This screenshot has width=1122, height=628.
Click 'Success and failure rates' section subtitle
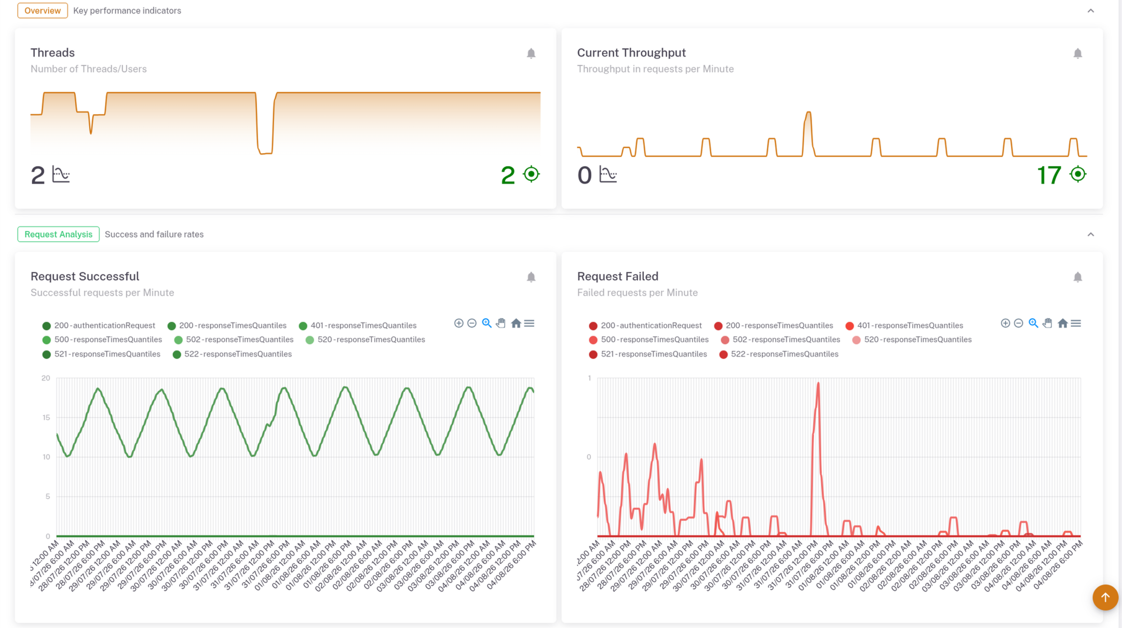154,234
